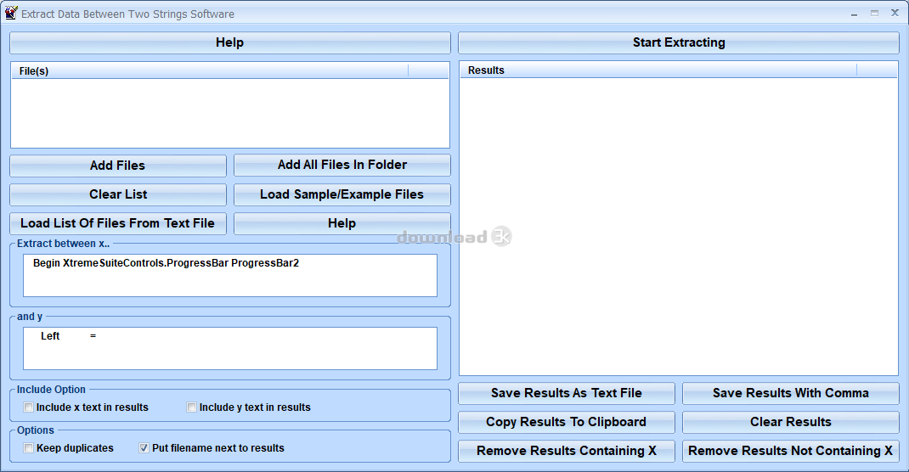Click inside the Results list area
Screen dimensions: 909x472
(678, 227)
